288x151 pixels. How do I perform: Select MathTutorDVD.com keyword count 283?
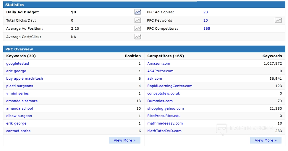[x=279, y=131]
